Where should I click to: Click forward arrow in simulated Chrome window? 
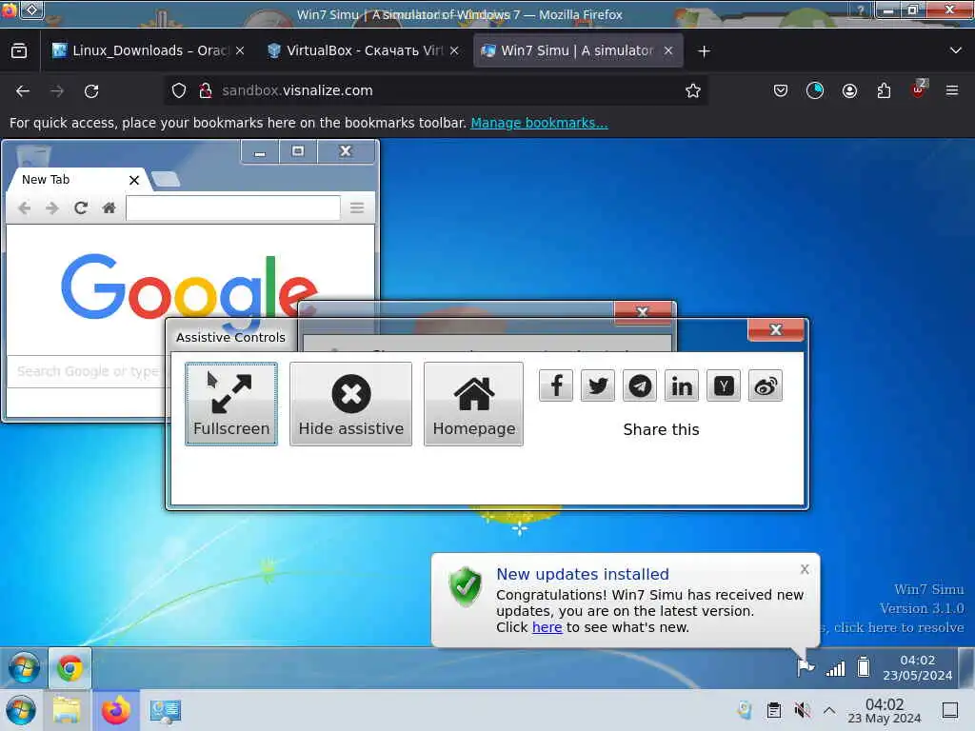[52, 207]
